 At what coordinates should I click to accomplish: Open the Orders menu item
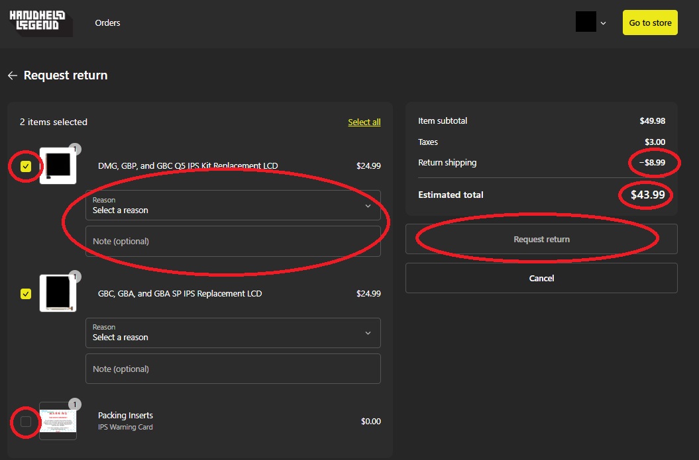click(107, 23)
